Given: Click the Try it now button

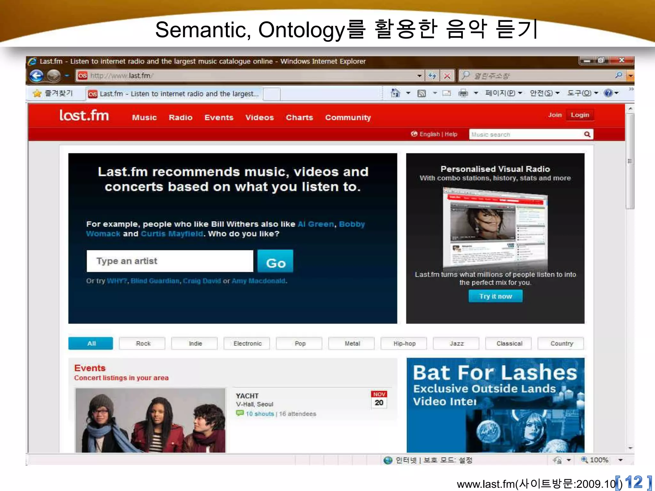Looking at the screenshot, I should click(x=495, y=296).
